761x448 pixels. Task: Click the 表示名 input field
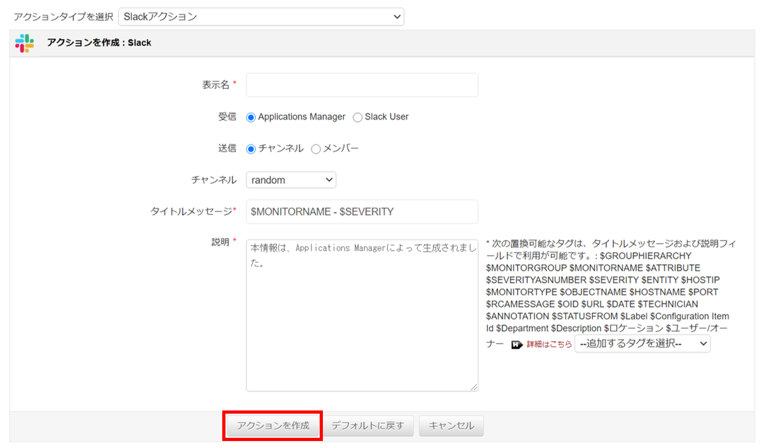(x=362, y=85)
